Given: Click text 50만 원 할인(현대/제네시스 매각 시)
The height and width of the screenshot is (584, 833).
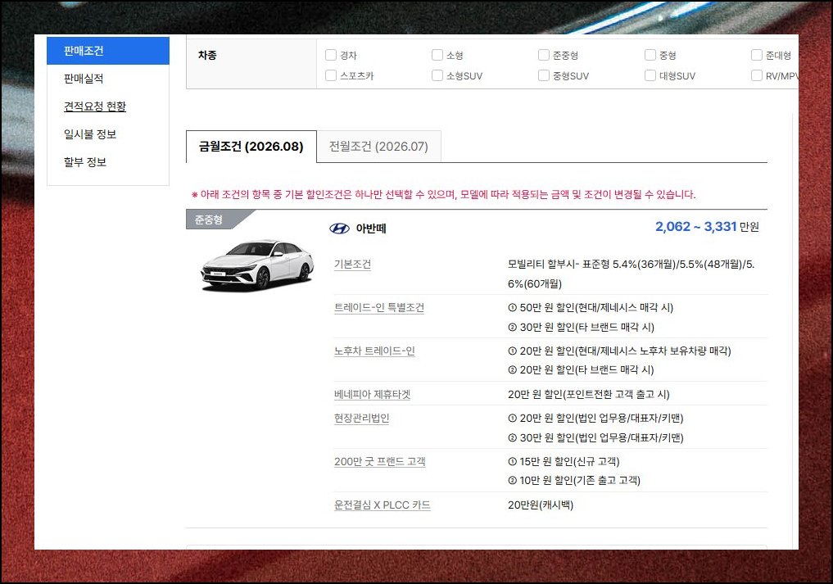Looking at the screenshot, I should pos(591,308).
